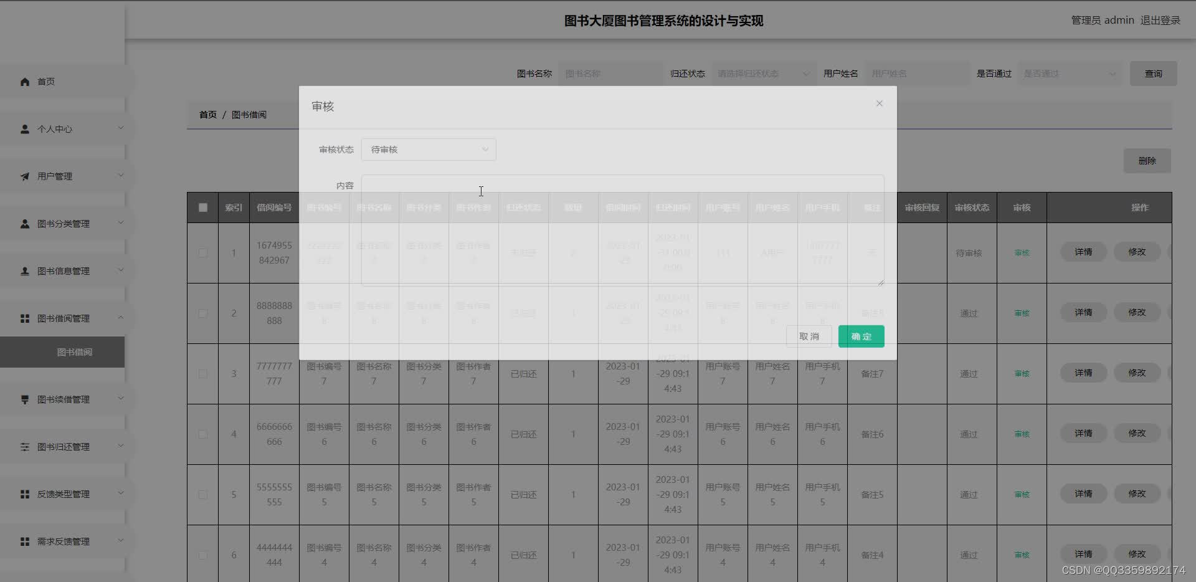1196x582 pixels.
Task: Open the 归还状态 filter dropdown
Action: (764, 74)
